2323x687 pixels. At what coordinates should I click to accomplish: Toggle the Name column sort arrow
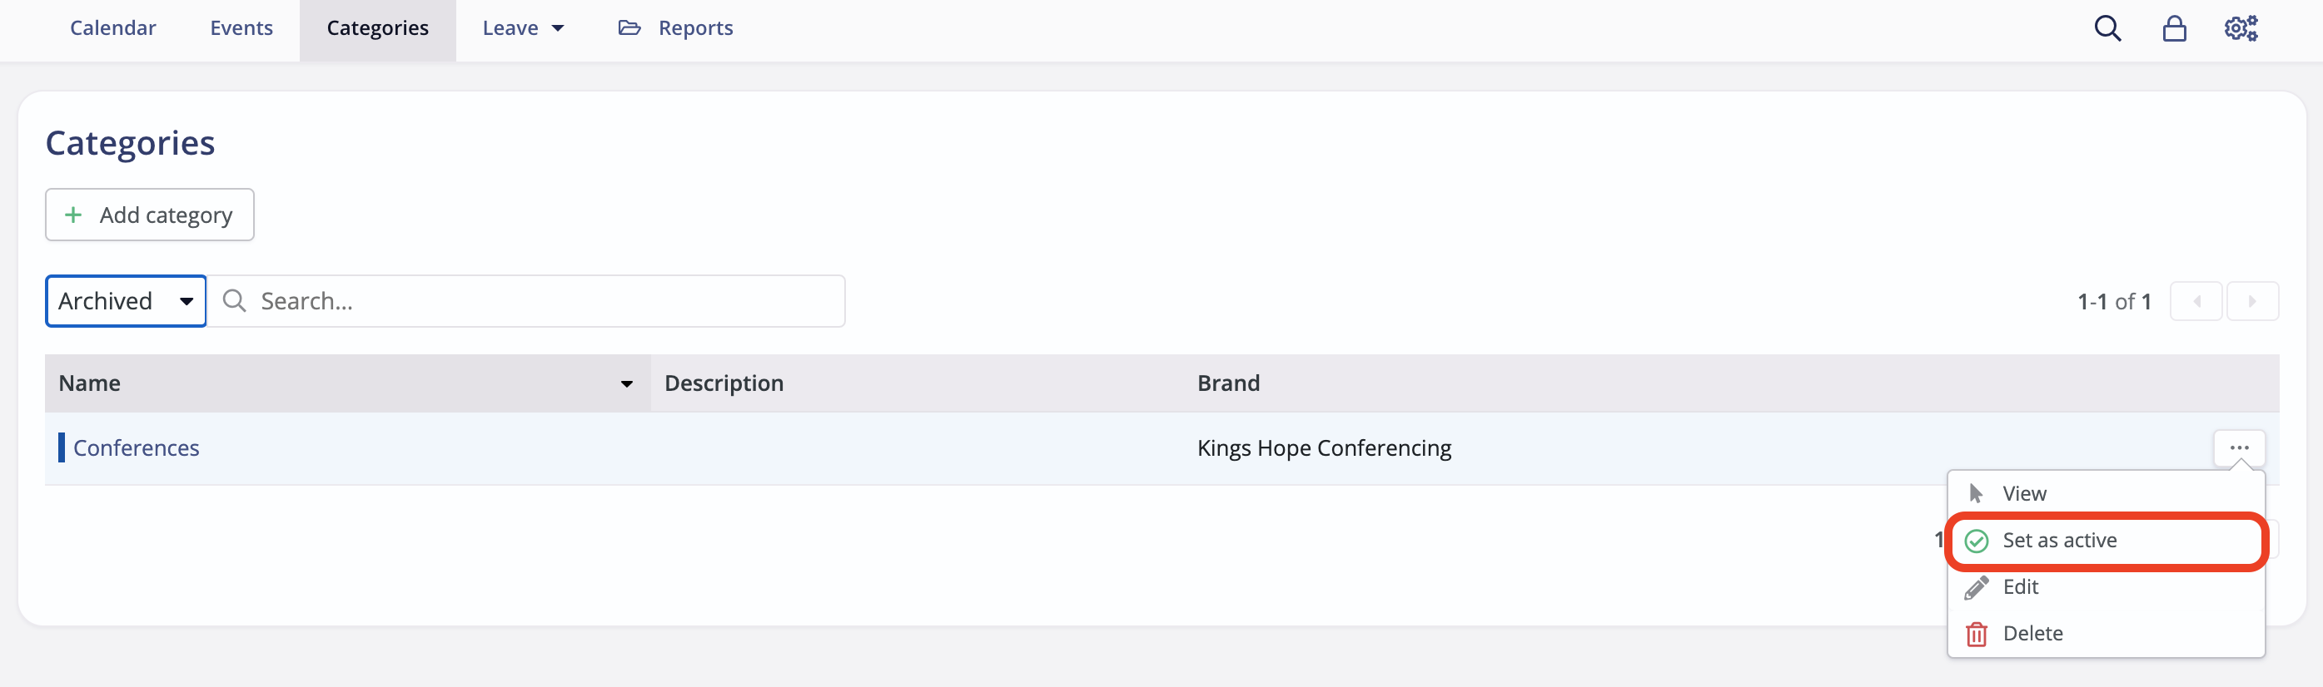(626, 383)
